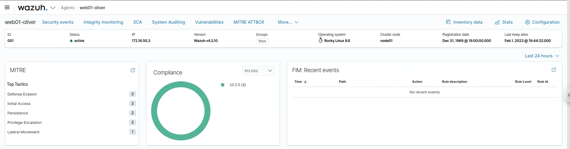Open agent Configuration
The height and width of the screenshot is (149, 570).
coord(542,22)
